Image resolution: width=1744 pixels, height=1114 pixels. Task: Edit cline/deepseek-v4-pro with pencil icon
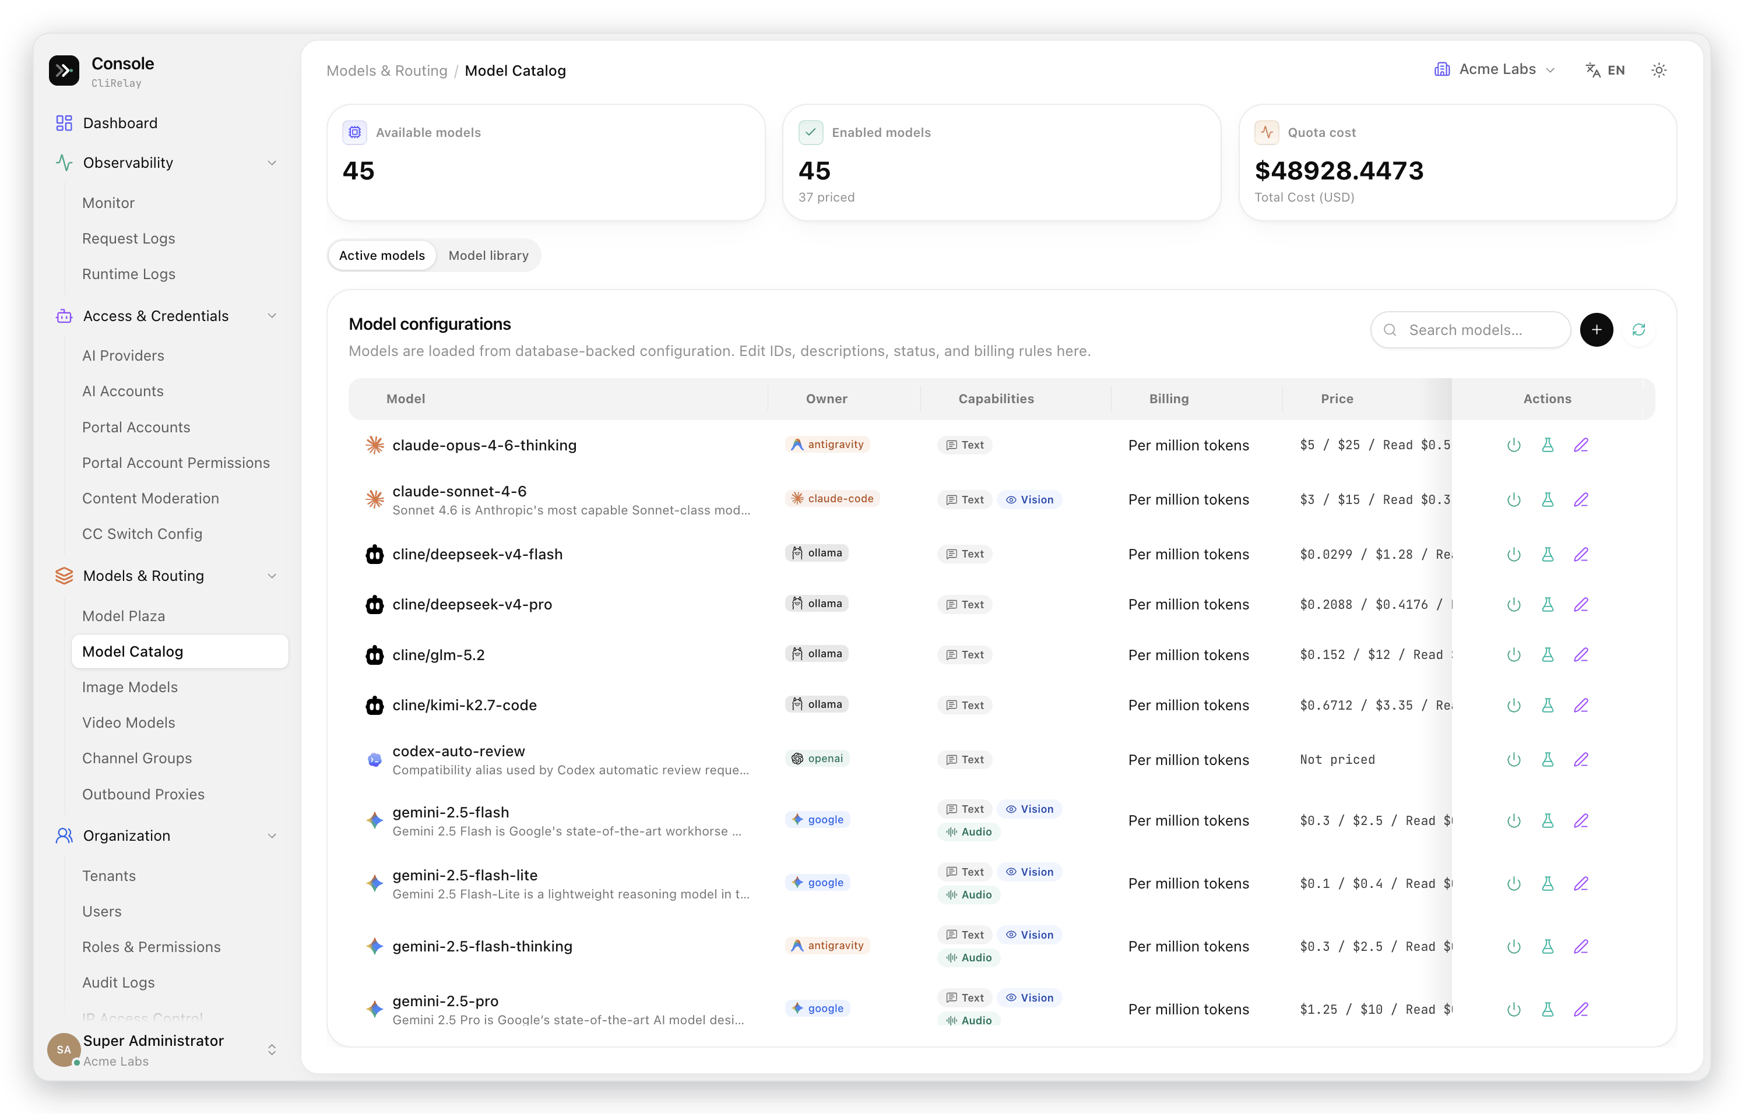pyautogui.click(x=1580, y=604)
